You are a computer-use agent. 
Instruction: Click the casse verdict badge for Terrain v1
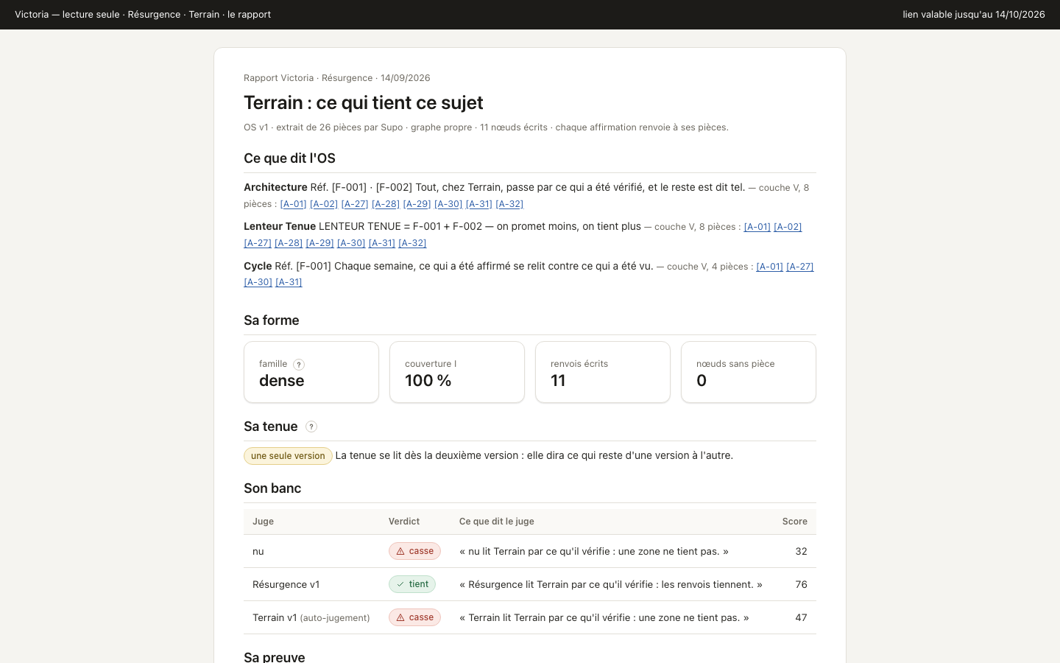(414, 617)
